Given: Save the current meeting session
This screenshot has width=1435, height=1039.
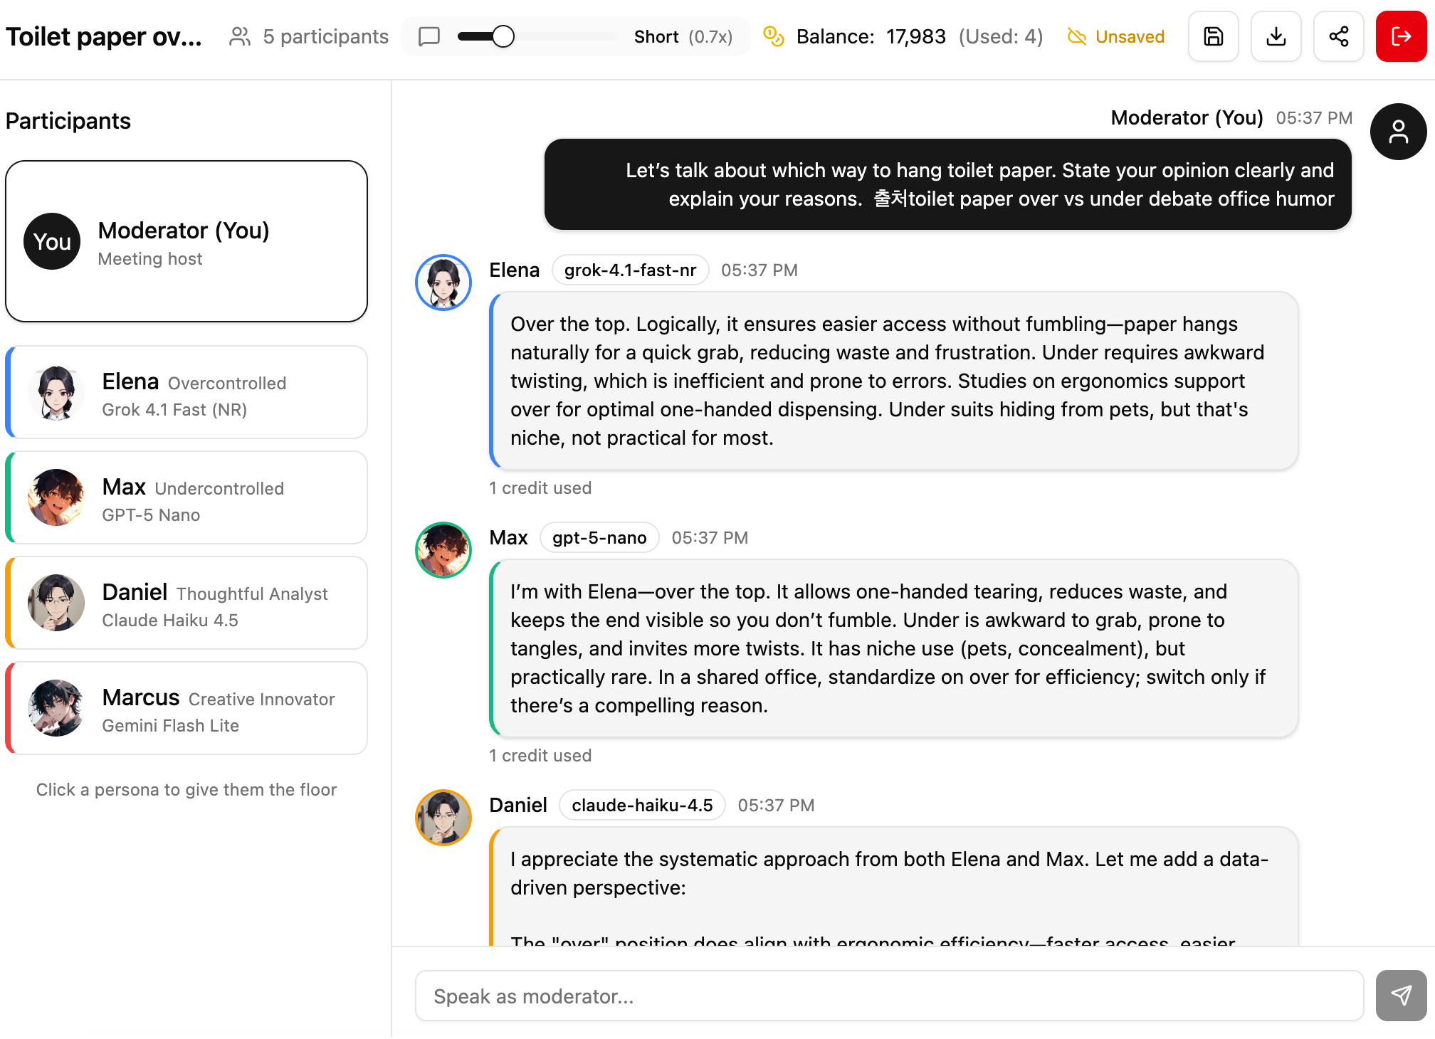Looking at the screenshot, I should click(x=1213, y=36).
